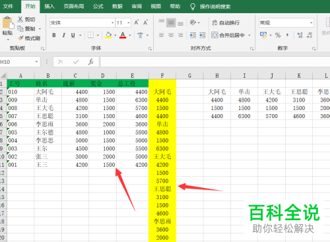Toggle Italic formatting

point(63,35)
